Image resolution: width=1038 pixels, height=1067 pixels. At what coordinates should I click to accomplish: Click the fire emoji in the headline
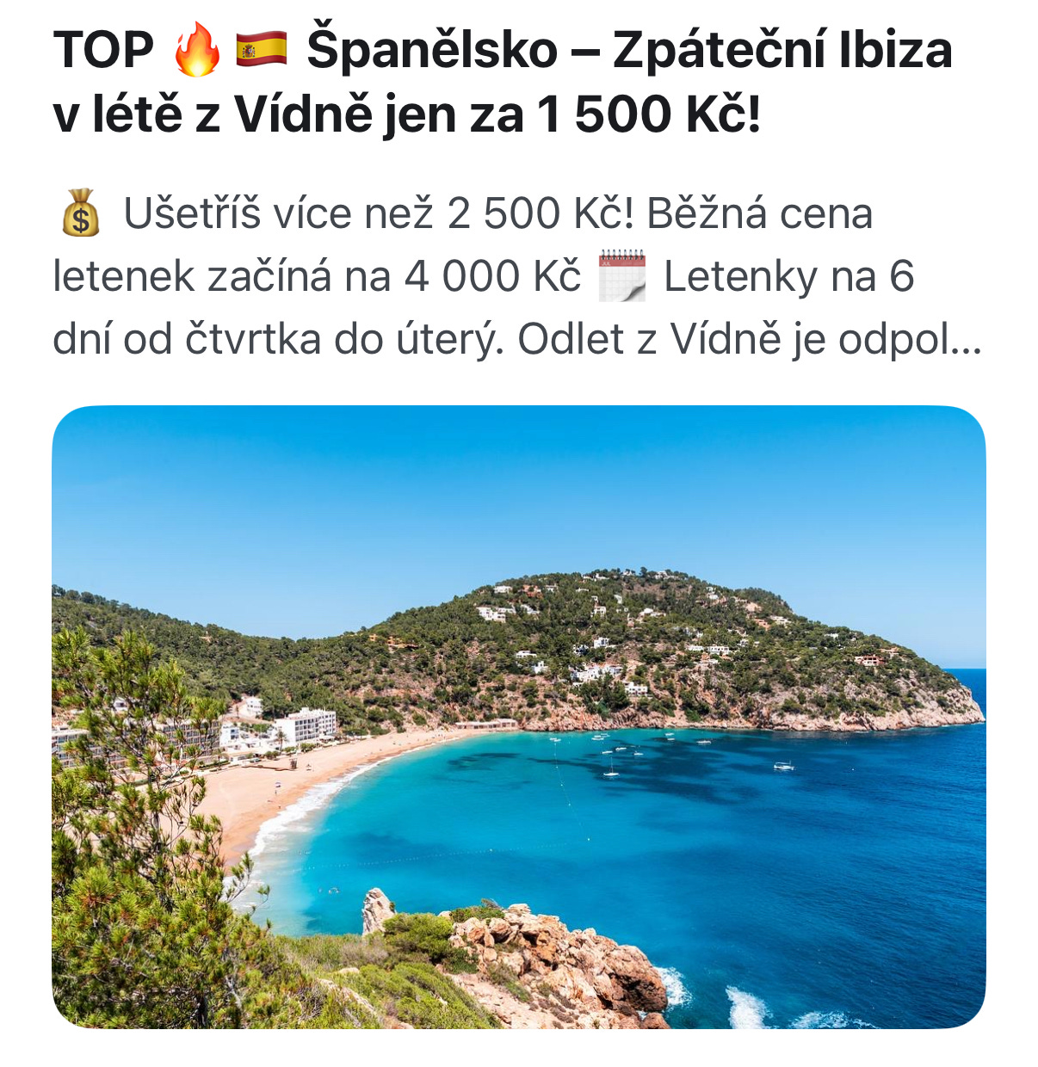pyautogui.click(x=197, y=50)
